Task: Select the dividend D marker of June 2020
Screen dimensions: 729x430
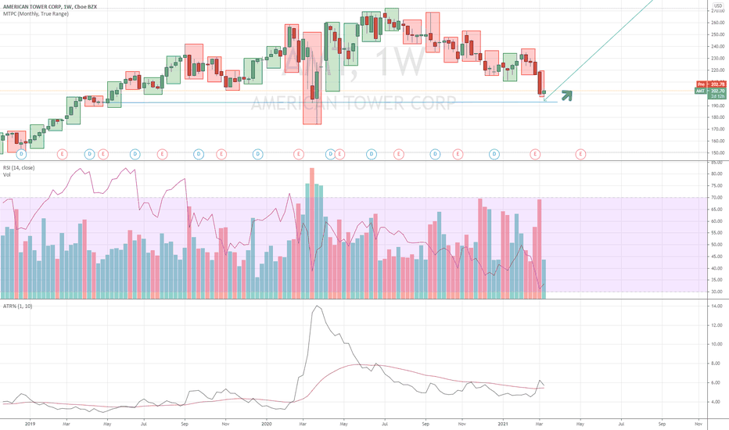Action: 372,154
